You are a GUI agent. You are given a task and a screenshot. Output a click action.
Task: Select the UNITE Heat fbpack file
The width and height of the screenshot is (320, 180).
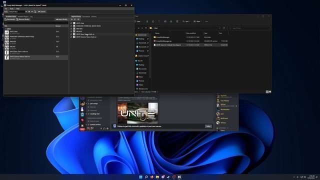click(190, 45)
